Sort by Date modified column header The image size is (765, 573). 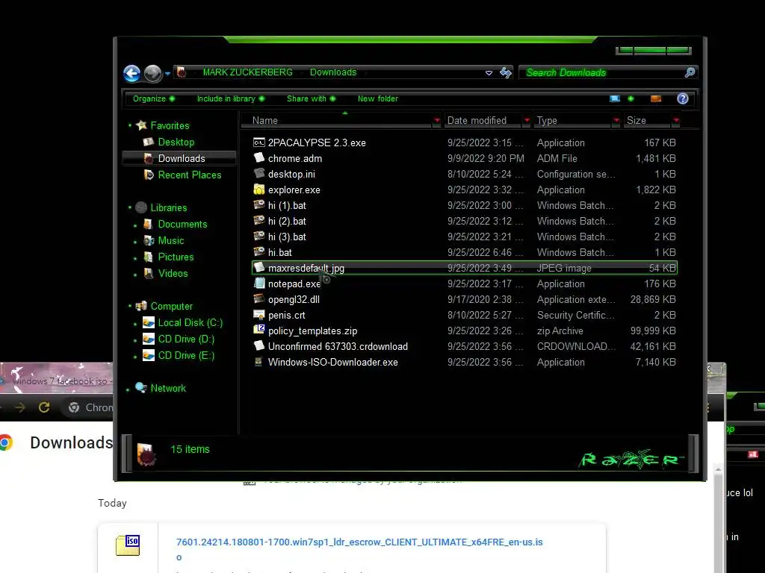pyautogui.click(x=483, y=120)
